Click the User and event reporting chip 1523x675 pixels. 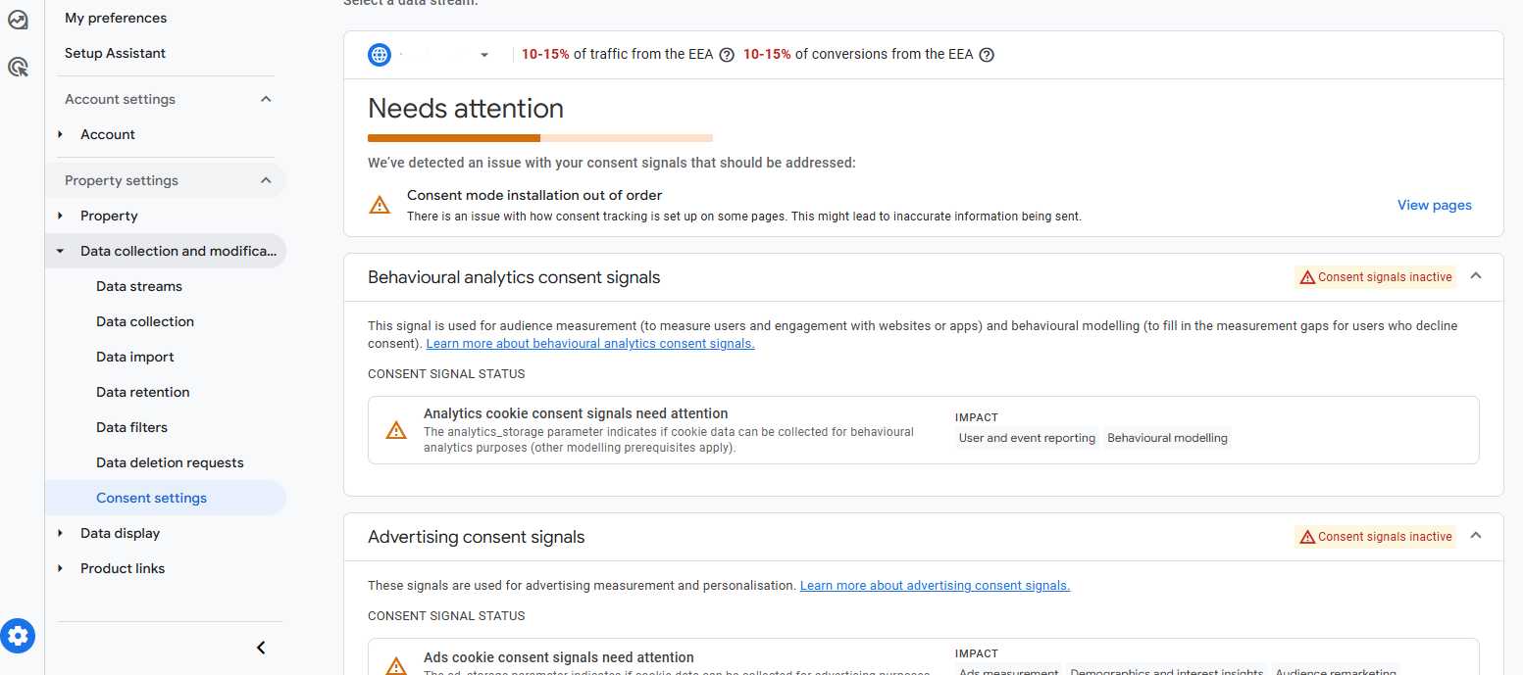point(1027,438)
